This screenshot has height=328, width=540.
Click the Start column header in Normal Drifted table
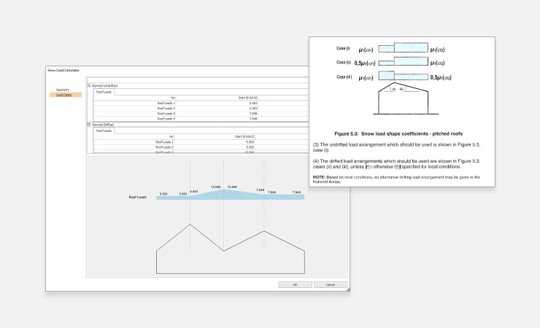click(215, 136)
